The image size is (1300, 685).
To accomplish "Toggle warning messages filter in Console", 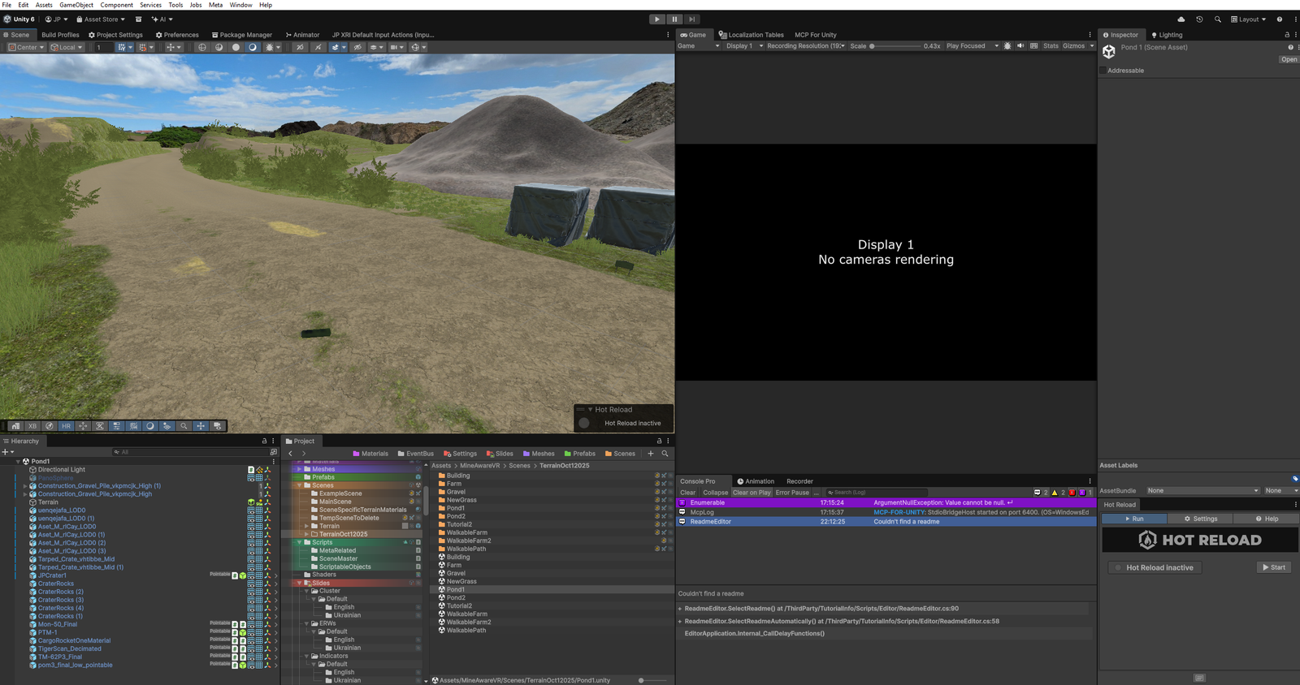I will pyautogui.click(x=1058, y=493).
